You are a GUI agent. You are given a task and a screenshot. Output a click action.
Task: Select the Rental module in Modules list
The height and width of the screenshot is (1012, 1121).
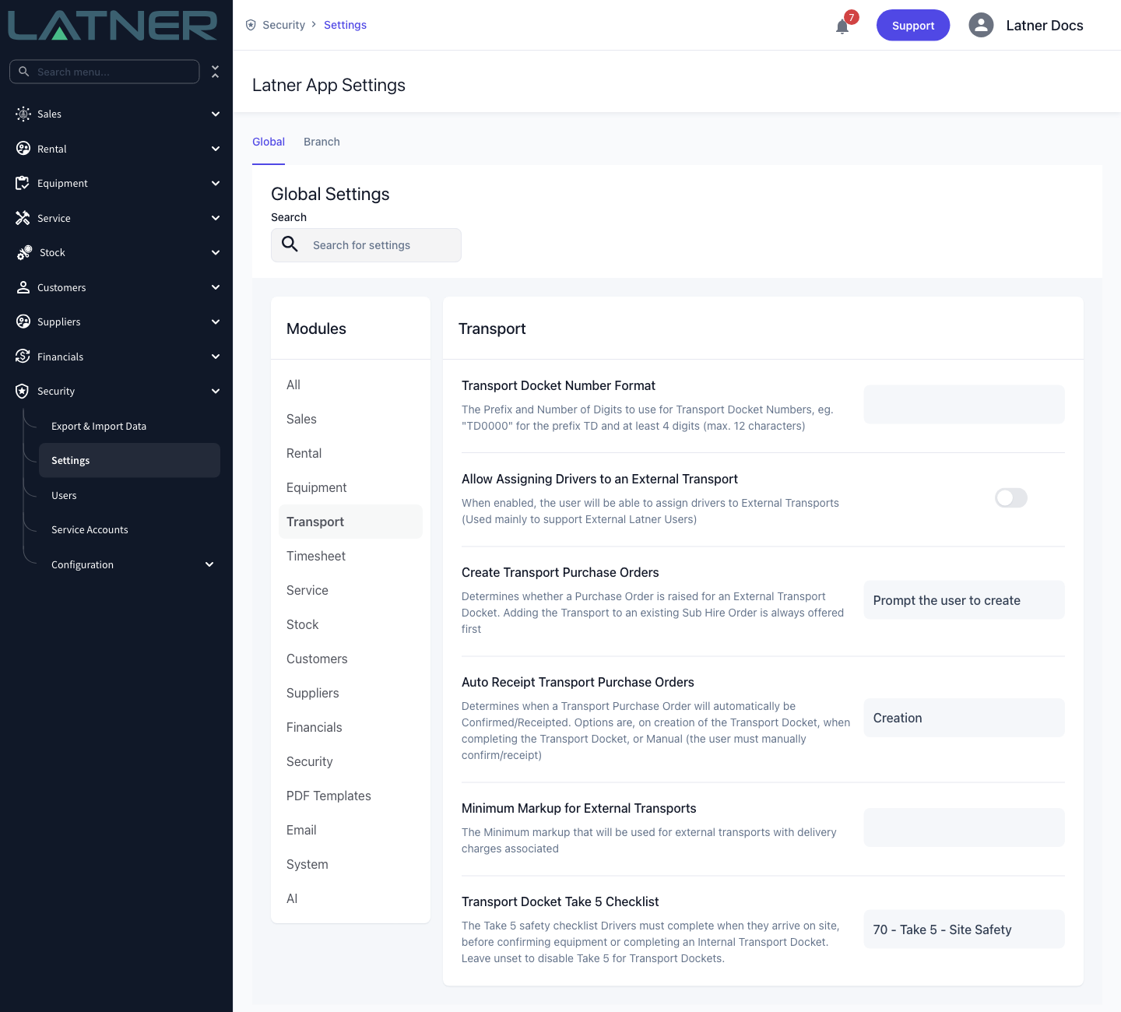click(350, 453)
